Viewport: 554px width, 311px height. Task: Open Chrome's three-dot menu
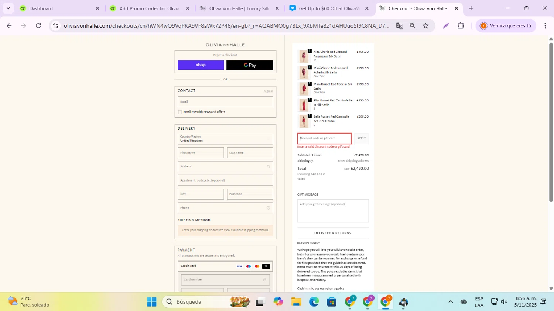click(x=545, y=26)
